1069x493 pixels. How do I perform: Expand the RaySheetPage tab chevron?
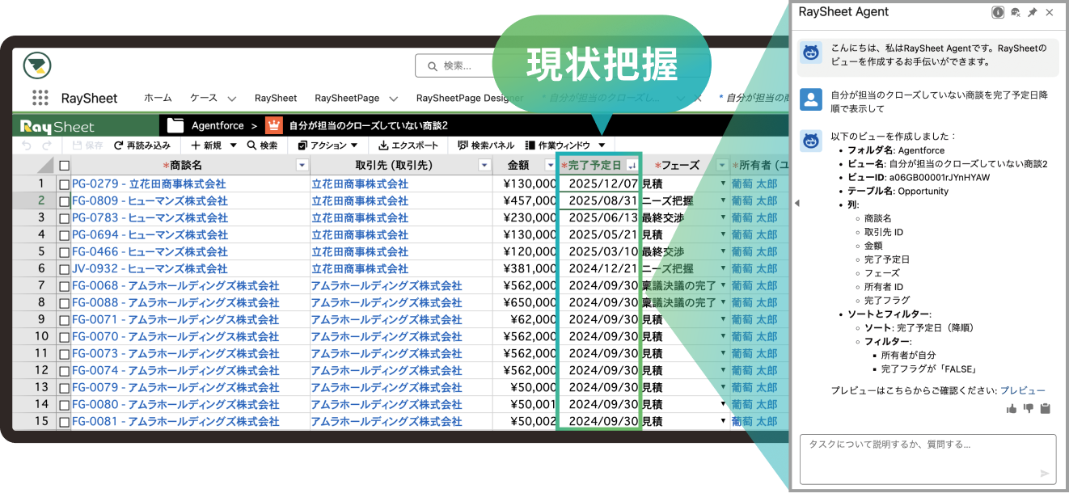click(x=394, y=99)
